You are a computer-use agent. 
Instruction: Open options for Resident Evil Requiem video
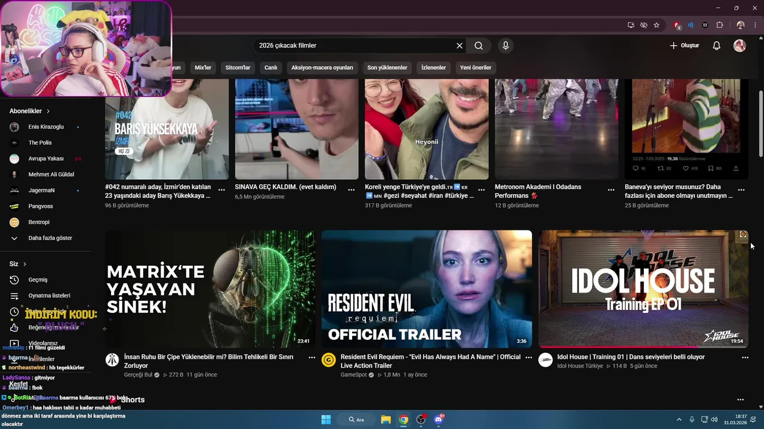pyautogui.click(x=528, y=357)
